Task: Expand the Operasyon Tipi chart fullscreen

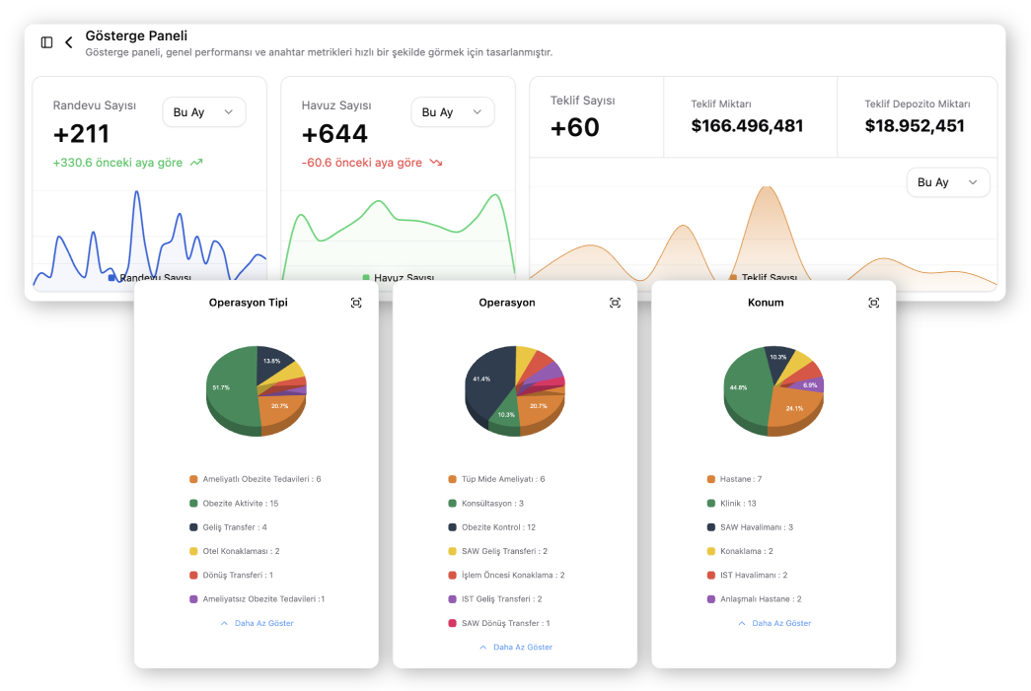Action: click(x=356, y=303)
